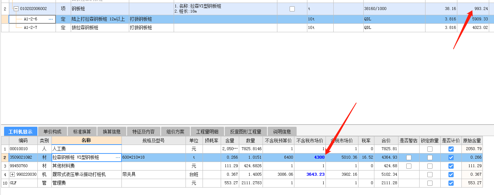
Task: Click total price cell 4364.93
Action: coord(386,158)
